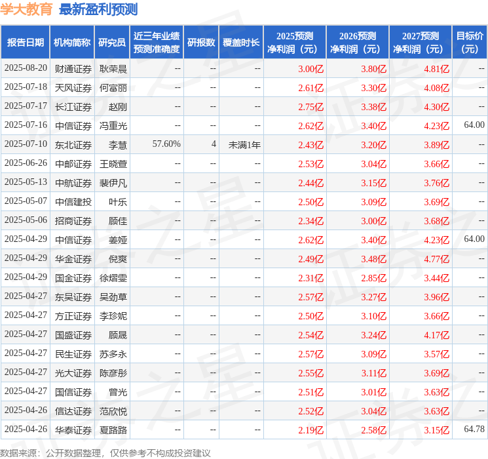Select analyst 徐熠雯
488x459 pixels.
click(x=113, y=278)
